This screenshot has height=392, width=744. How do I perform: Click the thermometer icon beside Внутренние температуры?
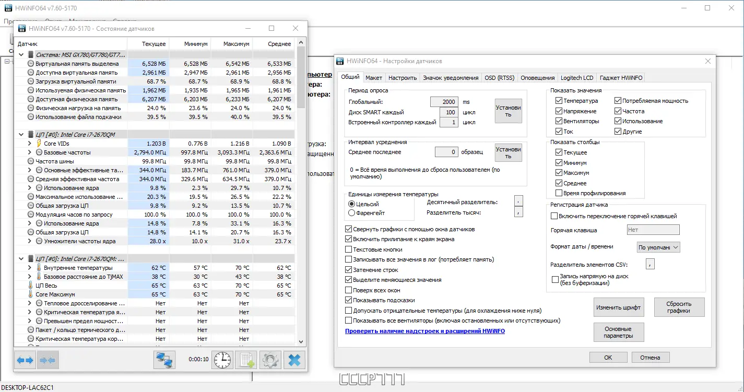click(x=39, y=268)
